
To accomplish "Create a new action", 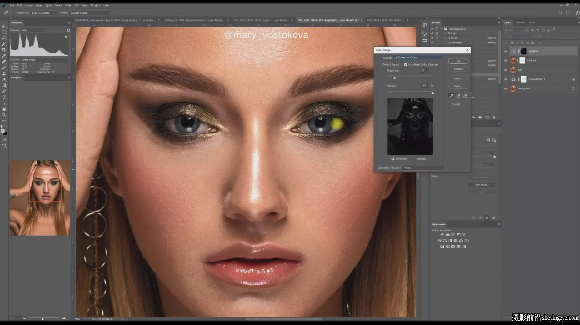I will click(x=487, y=117).
